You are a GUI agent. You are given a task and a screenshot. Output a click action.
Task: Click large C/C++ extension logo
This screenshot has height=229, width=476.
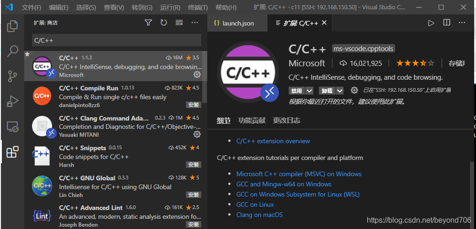click(x=248, y=72)
